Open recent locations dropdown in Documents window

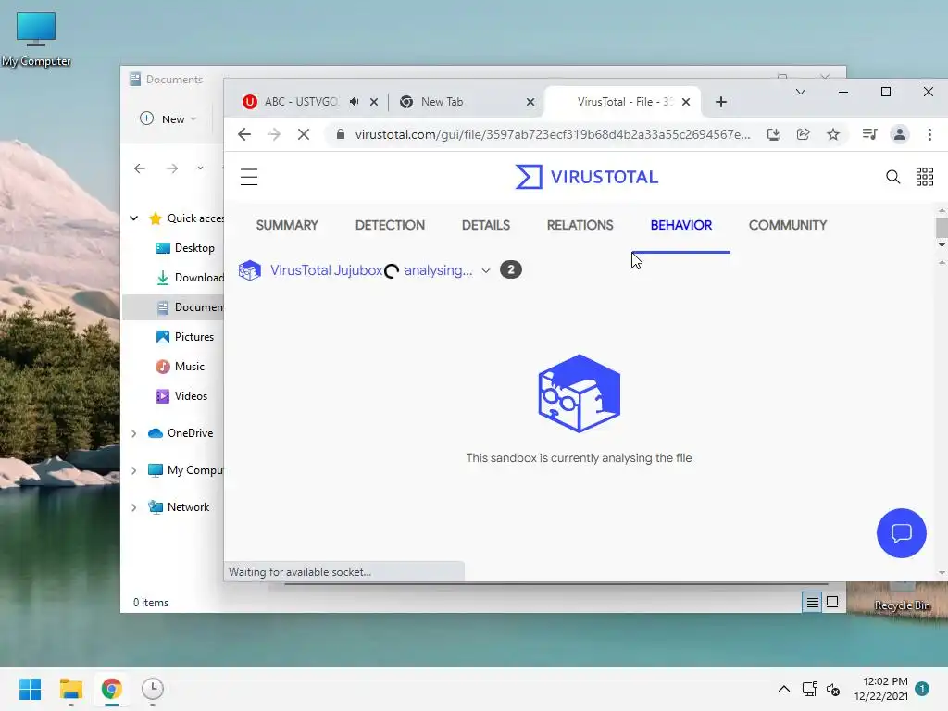pos(200,168)
